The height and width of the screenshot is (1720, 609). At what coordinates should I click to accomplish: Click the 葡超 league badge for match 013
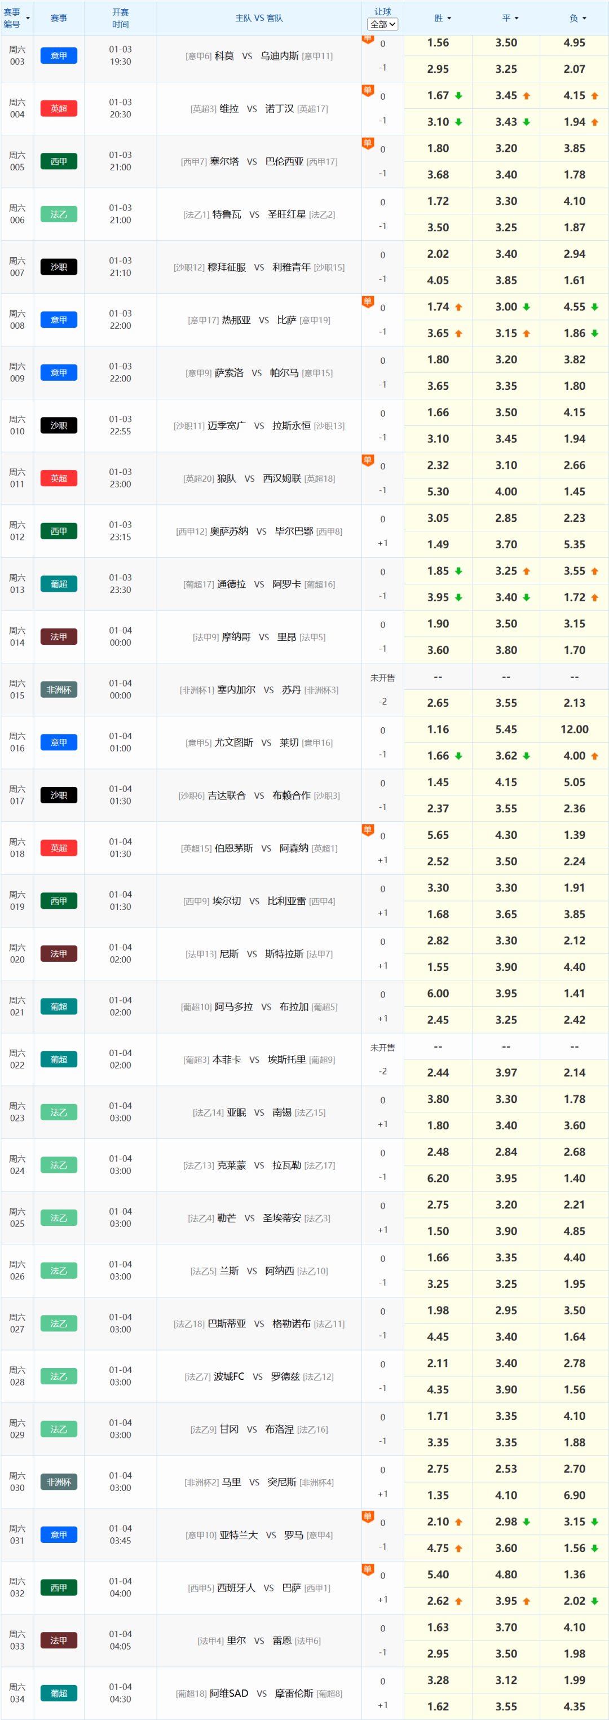tap(59, 583)
